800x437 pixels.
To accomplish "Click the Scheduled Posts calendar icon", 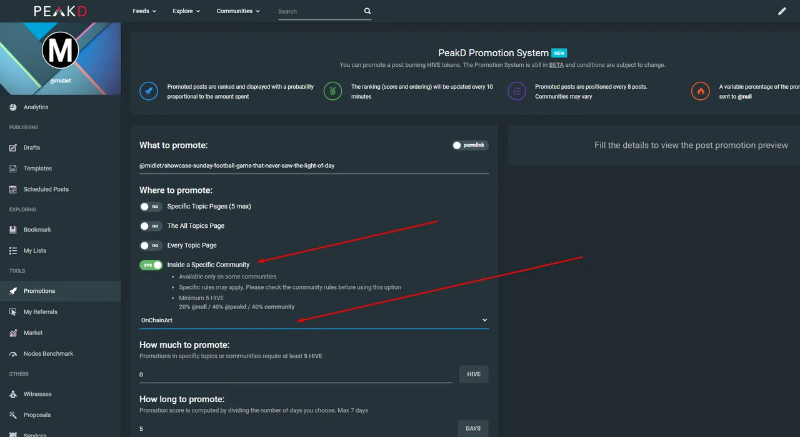I will click(13, 189).
